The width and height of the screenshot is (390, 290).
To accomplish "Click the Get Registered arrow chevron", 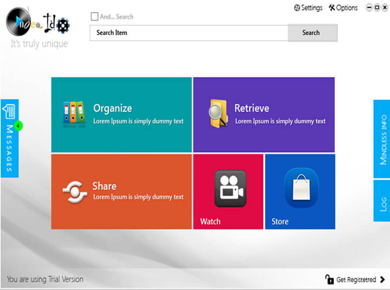I will (382, 280).
